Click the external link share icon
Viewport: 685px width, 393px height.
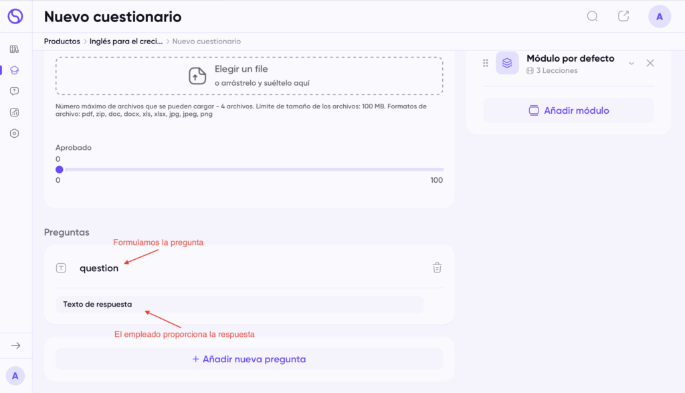click(x=623, y=17)
